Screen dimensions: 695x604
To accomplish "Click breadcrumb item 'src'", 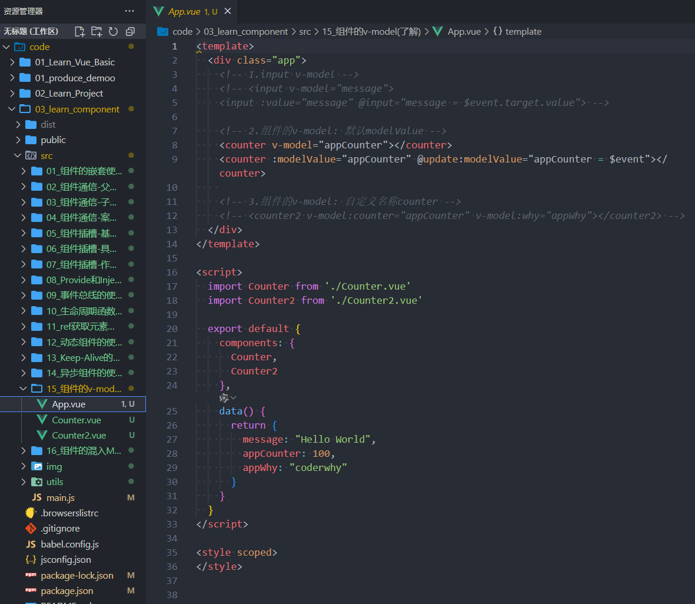I will click(x=304, y=31).
